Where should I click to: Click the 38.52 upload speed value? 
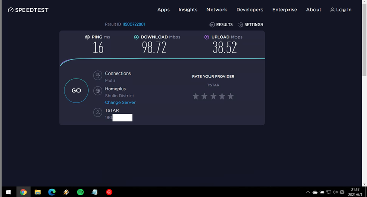click(x=225, y=47)
